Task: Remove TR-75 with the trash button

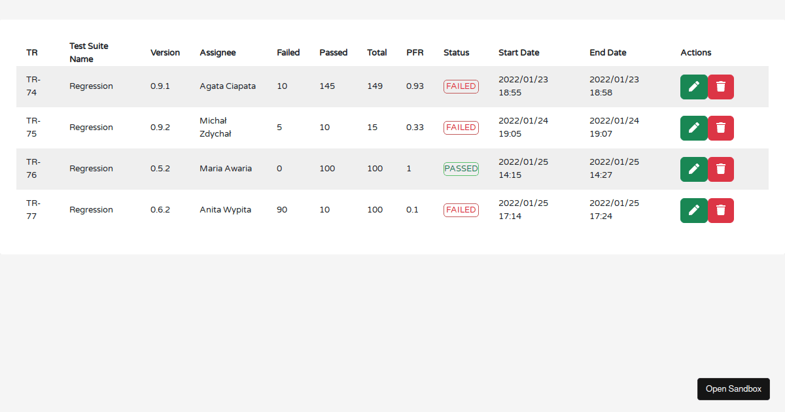Action: [720, 128]
